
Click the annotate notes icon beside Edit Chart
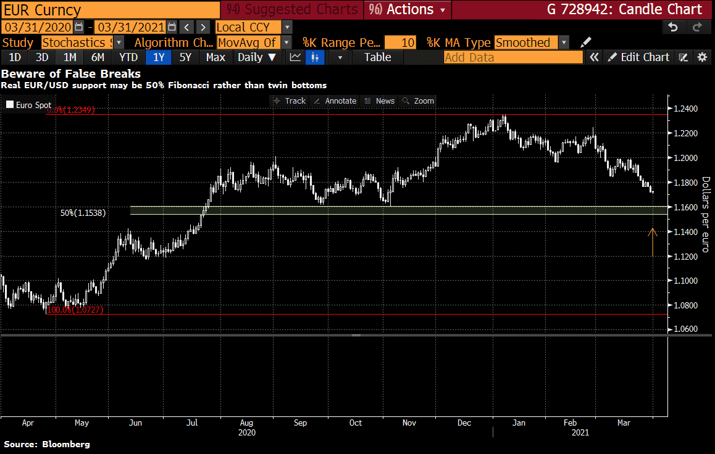683,57
